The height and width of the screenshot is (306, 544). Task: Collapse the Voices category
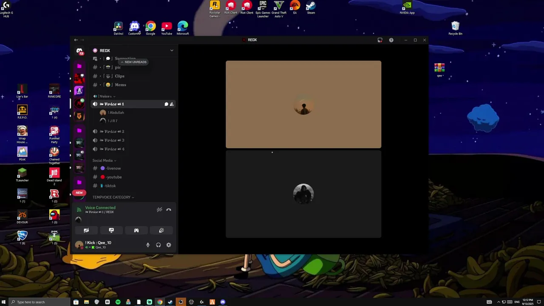(x=104, y=96)
